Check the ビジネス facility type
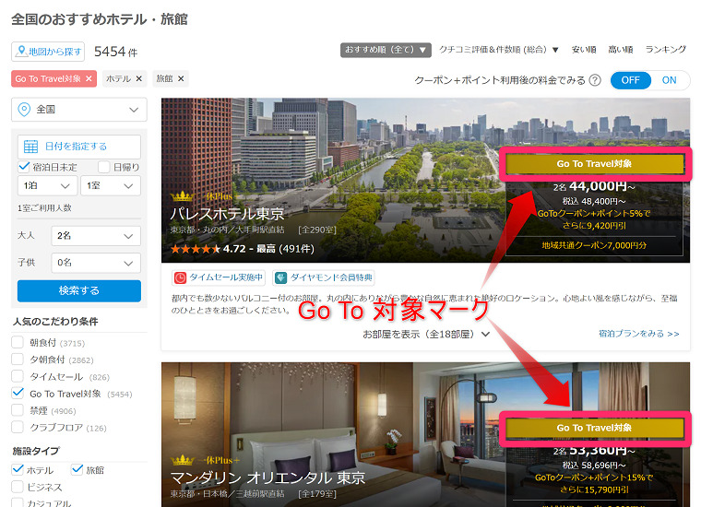Screen dimensions: 701x507 (18, 487)
